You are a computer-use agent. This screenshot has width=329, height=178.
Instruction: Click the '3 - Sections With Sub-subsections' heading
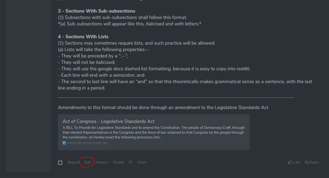pos(97,11)
